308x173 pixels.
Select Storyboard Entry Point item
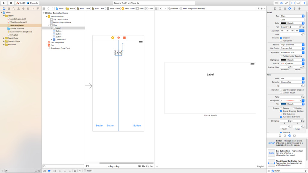point(60,48)
